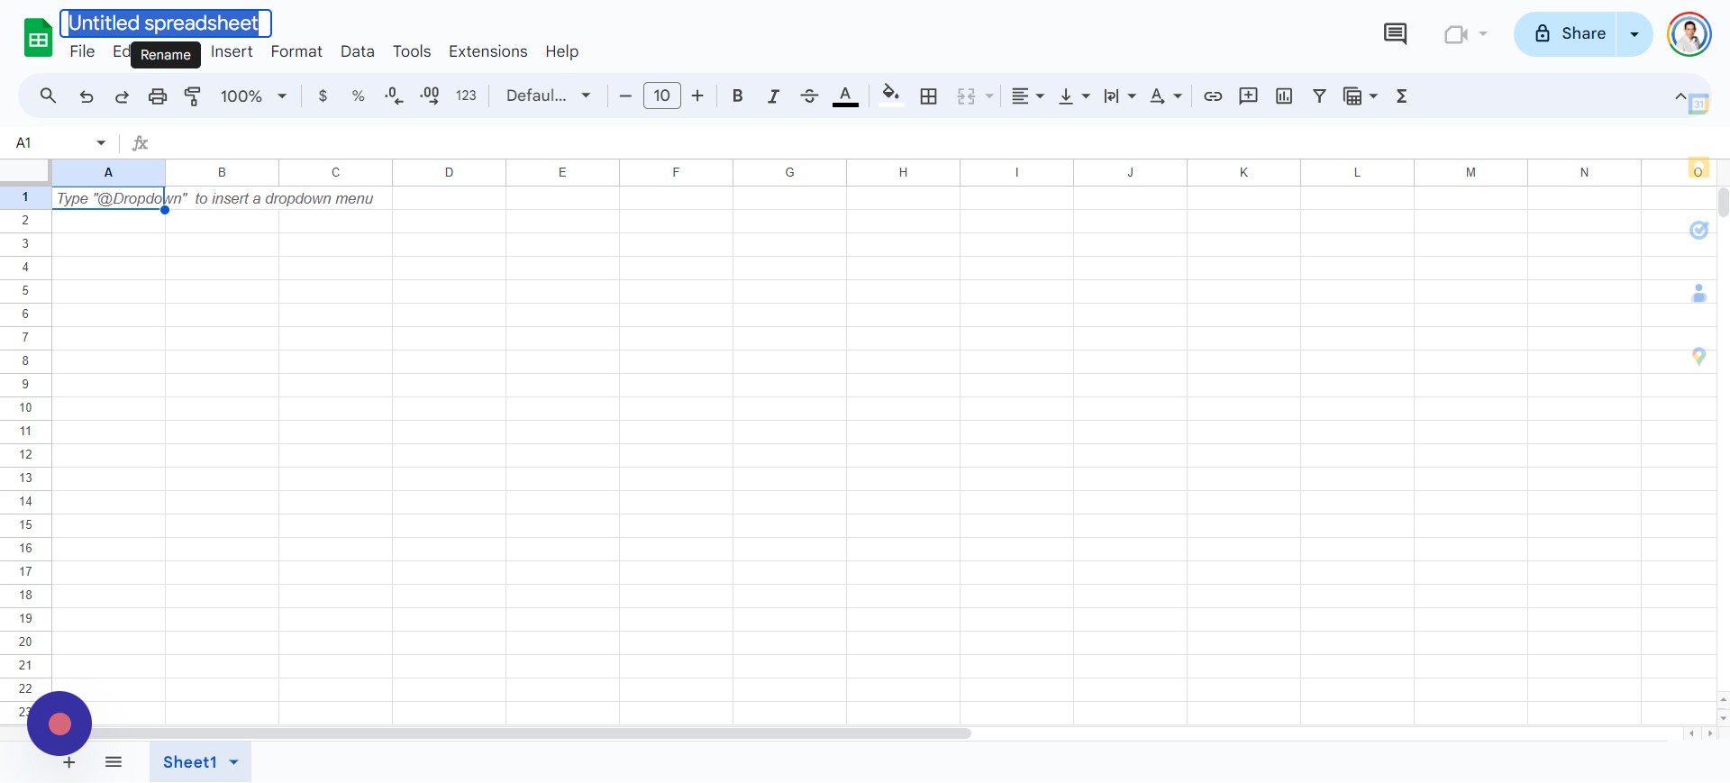The image size is (1730, 783).
Task: Select row 10 header
Action: tap(25, 408)
